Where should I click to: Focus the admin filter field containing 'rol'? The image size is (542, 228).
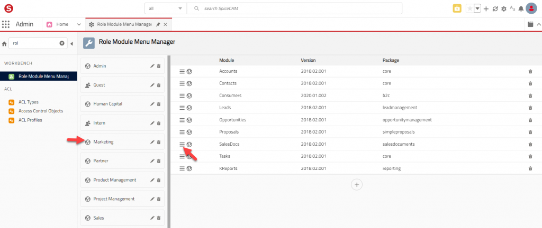[x=38, y=43]
